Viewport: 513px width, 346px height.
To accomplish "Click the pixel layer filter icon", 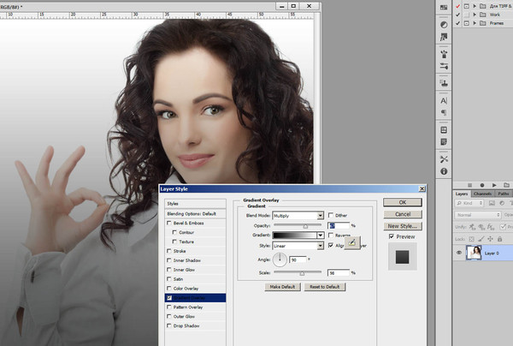I will click(492, 203).
